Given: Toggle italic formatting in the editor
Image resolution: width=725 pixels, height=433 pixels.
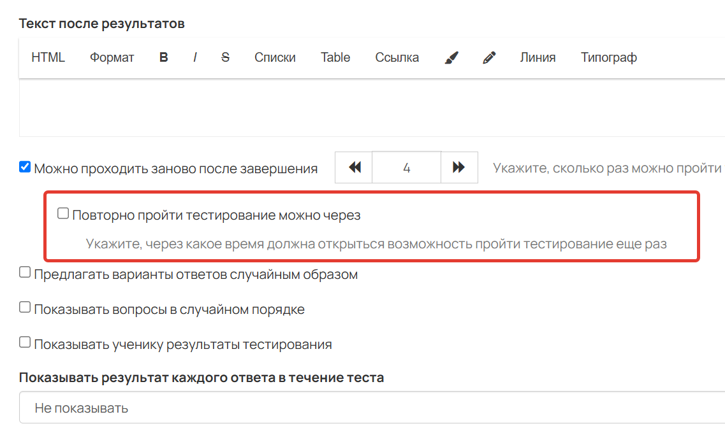Looking at the screenshot, I should point(195,58).
